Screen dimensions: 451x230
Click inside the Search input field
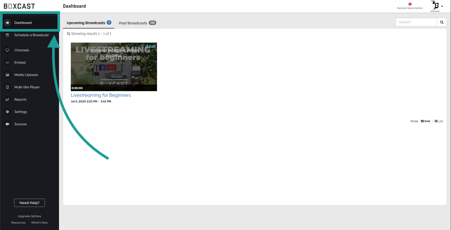(416, 22)
